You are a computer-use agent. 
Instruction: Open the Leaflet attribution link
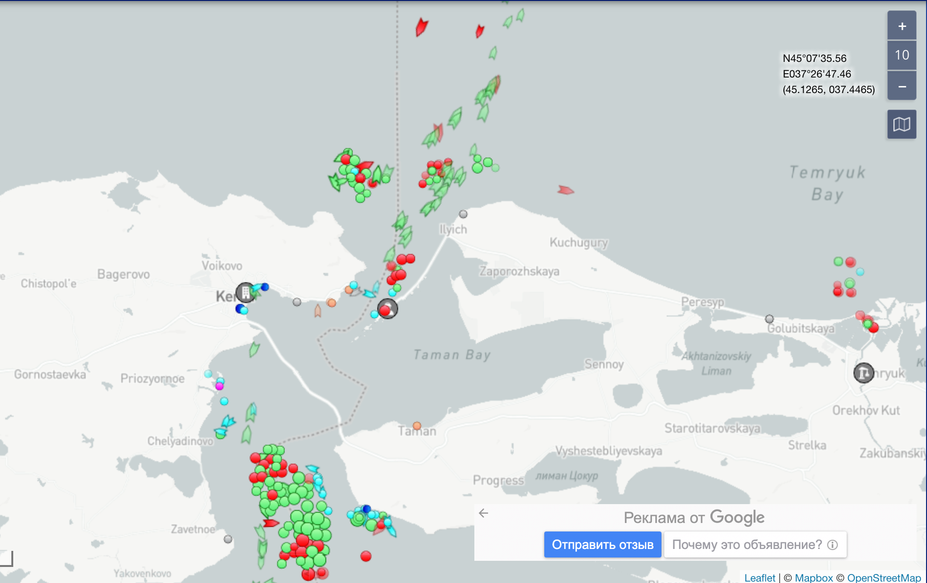(759, 577)
